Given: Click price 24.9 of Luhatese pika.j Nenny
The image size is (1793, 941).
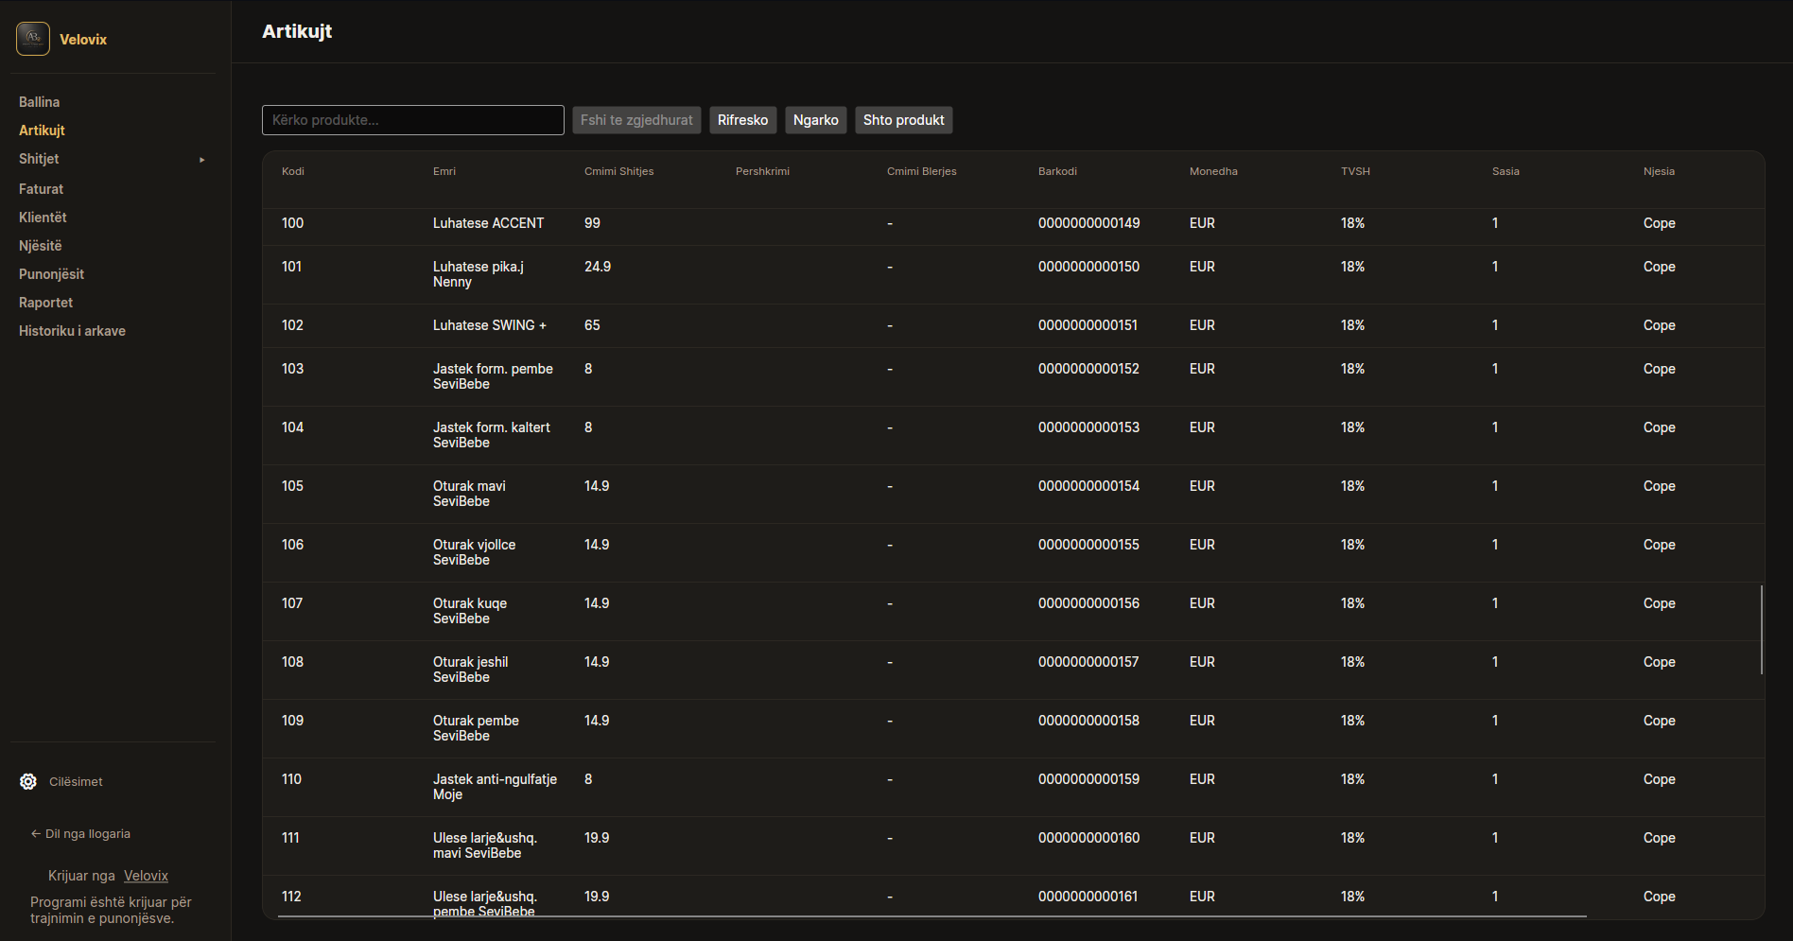Looking at the screenshot, I should point(598,267).
